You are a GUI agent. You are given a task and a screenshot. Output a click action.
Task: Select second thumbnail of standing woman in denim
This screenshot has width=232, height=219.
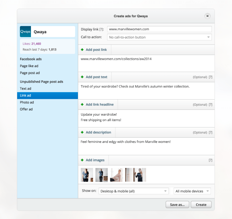point(102,175)
